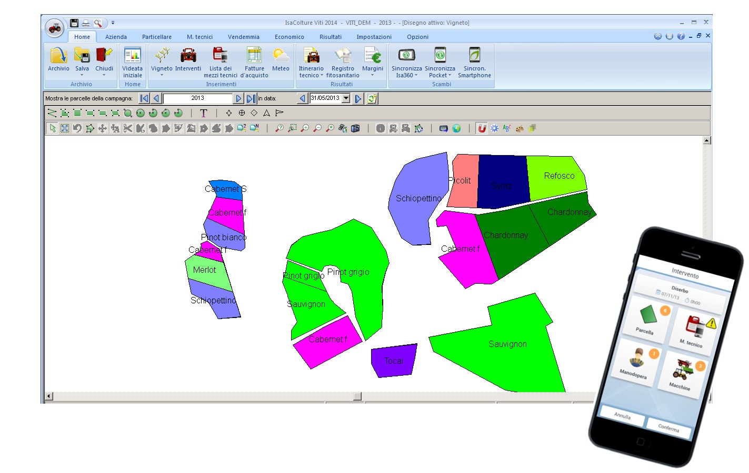Toggle the select-all parcels tool
The height and width of the screenshot is (473, 749).
click(65, 128)
